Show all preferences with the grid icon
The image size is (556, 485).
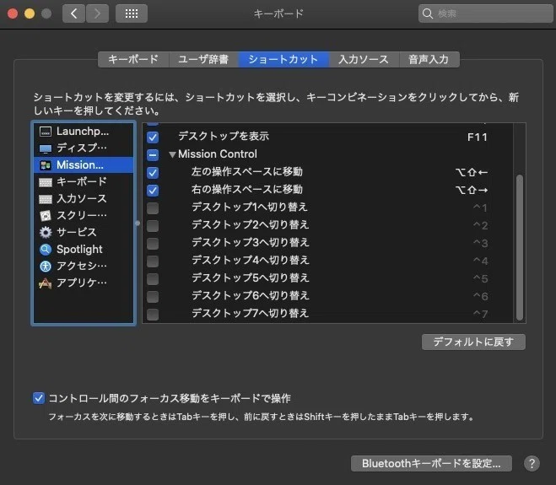(132, 13)
